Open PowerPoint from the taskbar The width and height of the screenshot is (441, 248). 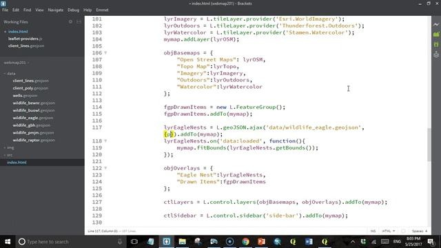[261, 242]
